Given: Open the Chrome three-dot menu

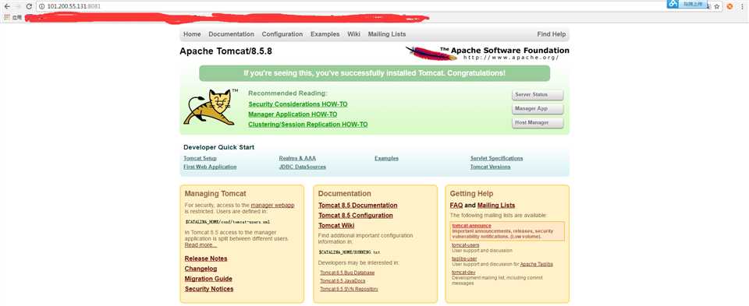Looking at the screenshot, I should click(x=742, y=7).
